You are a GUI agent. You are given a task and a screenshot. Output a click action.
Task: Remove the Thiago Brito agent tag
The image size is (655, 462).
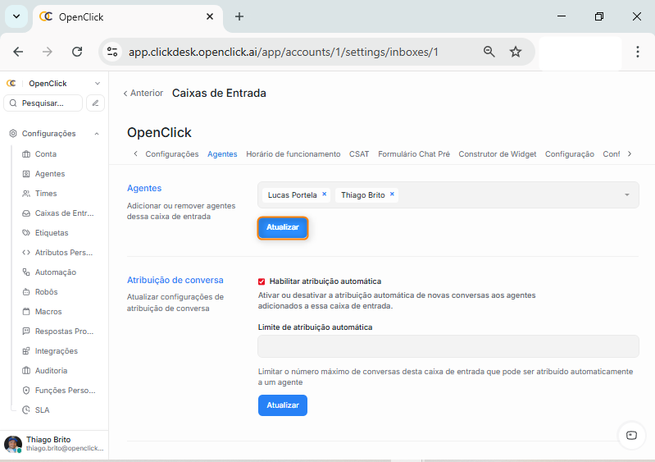coord(393,194)
